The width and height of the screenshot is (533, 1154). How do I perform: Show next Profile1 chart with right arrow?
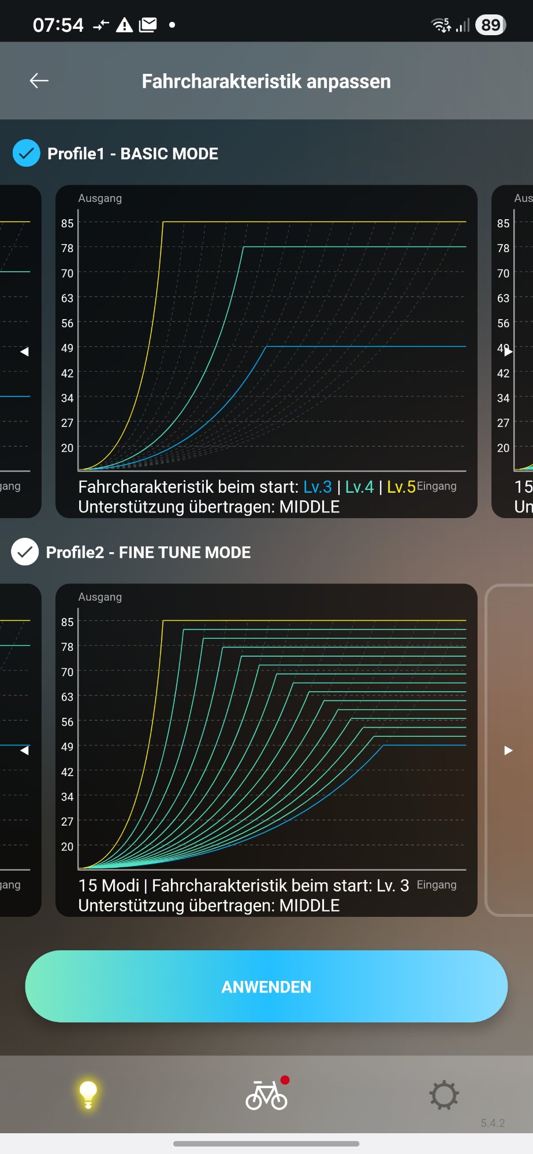[508, 351]
